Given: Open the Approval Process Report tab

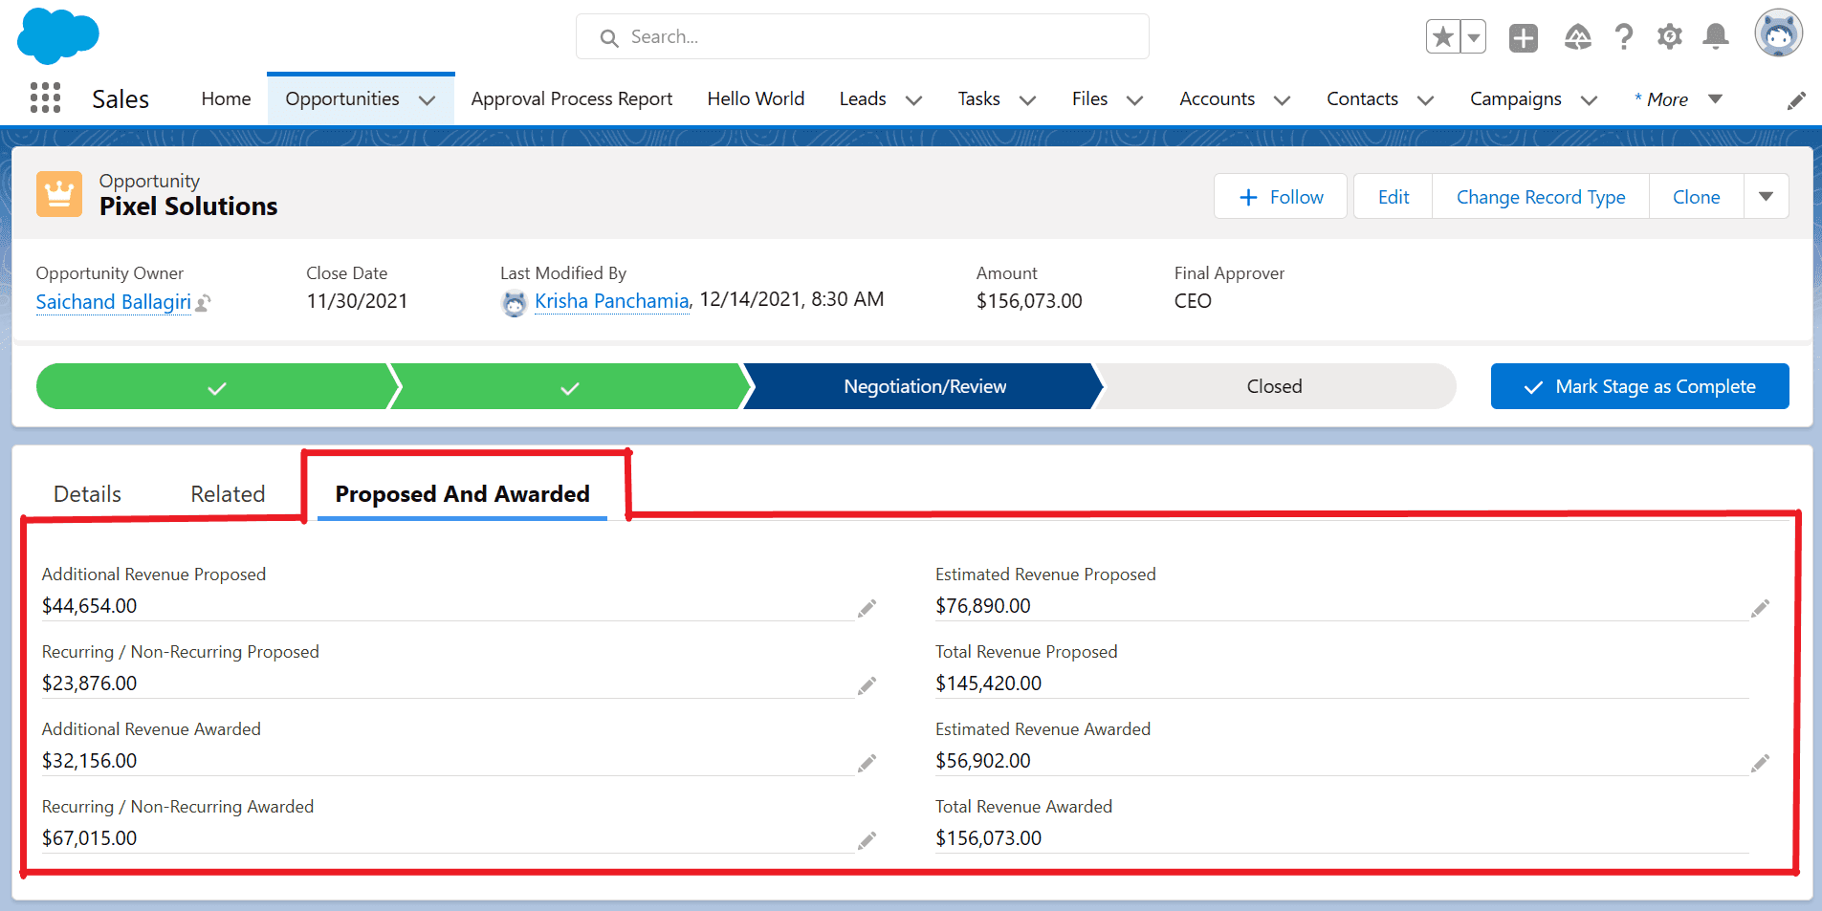Looking at the screenshot, I should tap(572, 98).
